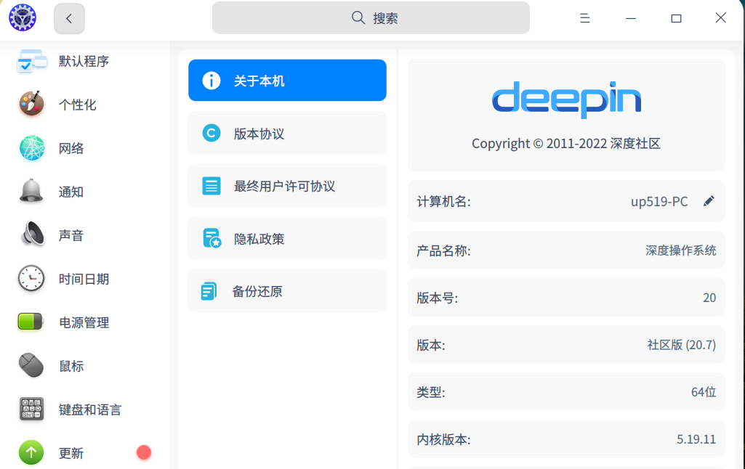Click the 更新 label in sidebar

[71, 453]
